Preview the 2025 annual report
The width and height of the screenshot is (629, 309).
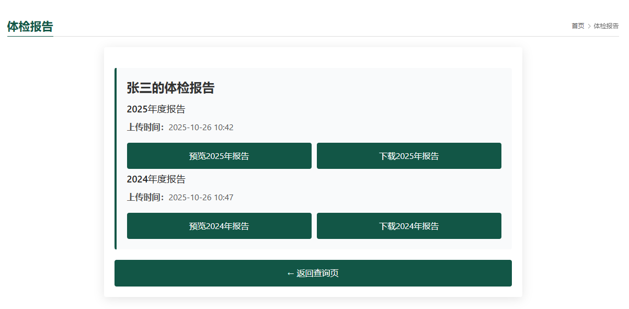pyautogui.click(x=219, y=156)
